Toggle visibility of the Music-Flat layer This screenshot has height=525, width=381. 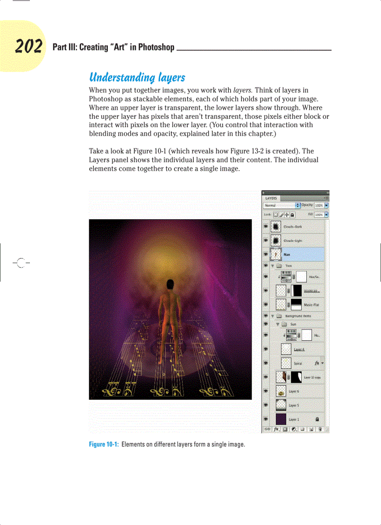(x=265, y=304)
